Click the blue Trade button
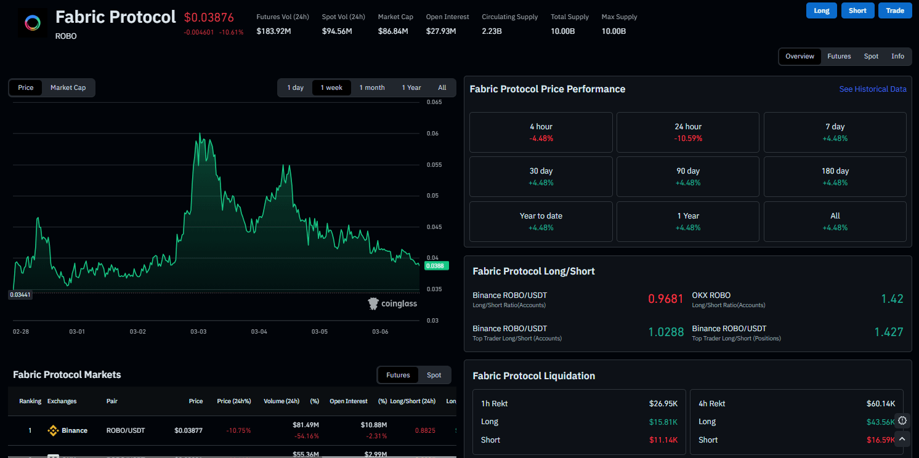This screenshot has height=458, width=919. pos(895,10)
